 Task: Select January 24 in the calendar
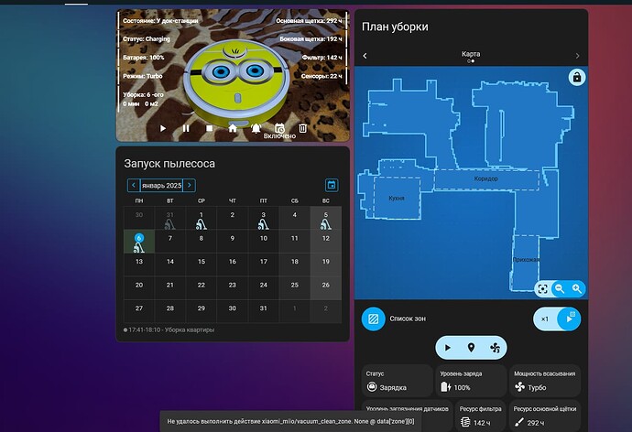pos(263,288)
